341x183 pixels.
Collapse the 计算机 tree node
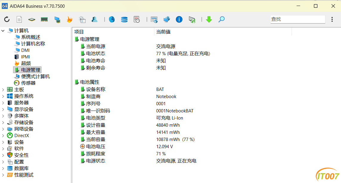pyautogui.click(x=3, y=31)
